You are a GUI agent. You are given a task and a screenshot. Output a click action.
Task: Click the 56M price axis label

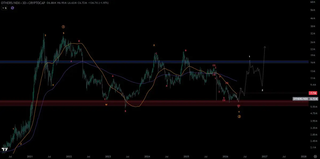(x=313, y=10)
